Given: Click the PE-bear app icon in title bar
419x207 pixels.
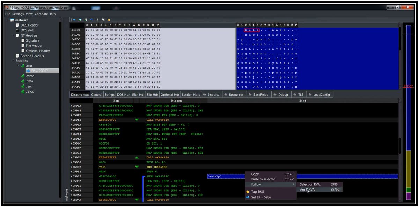Looking at the screenshot, I should (7, 7).
